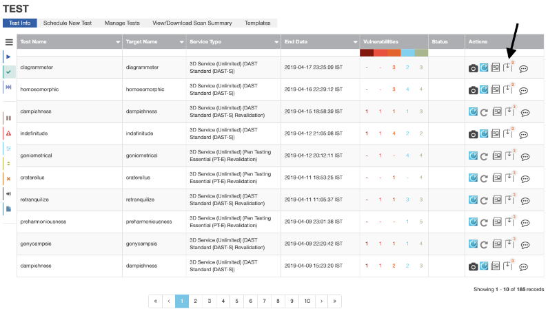Open the hamburger menu above the sidebar

pyautogui.click(x=9, y=42)
